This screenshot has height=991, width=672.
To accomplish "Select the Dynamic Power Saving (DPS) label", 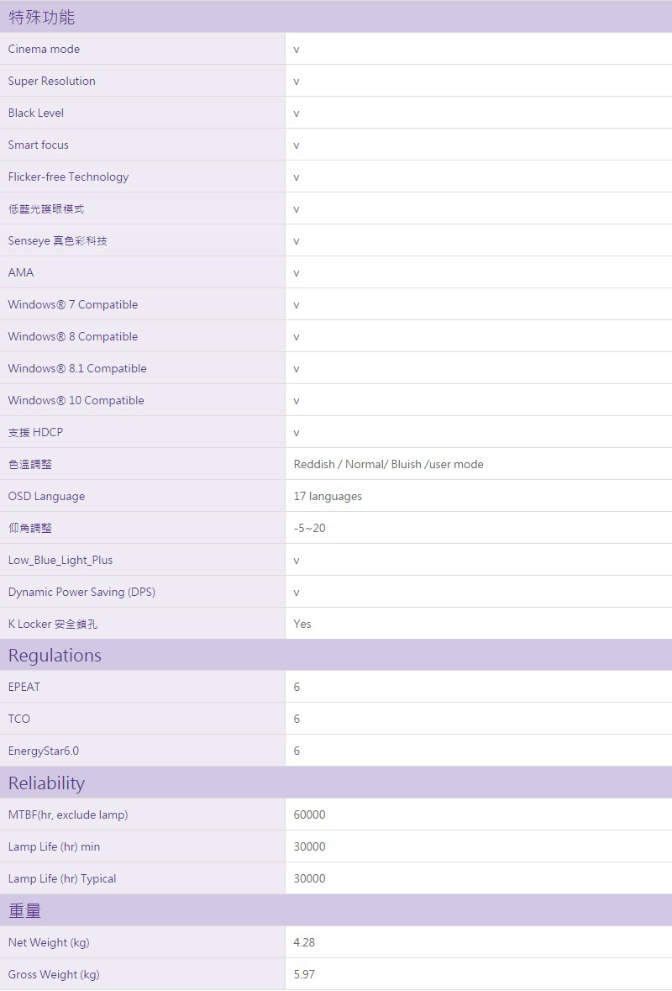I will (81, 592).
